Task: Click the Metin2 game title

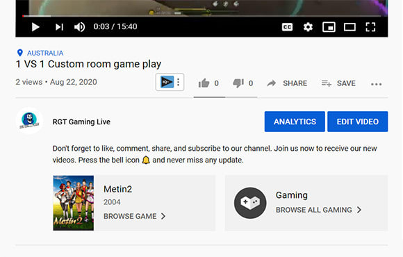Action: (117, 189)
